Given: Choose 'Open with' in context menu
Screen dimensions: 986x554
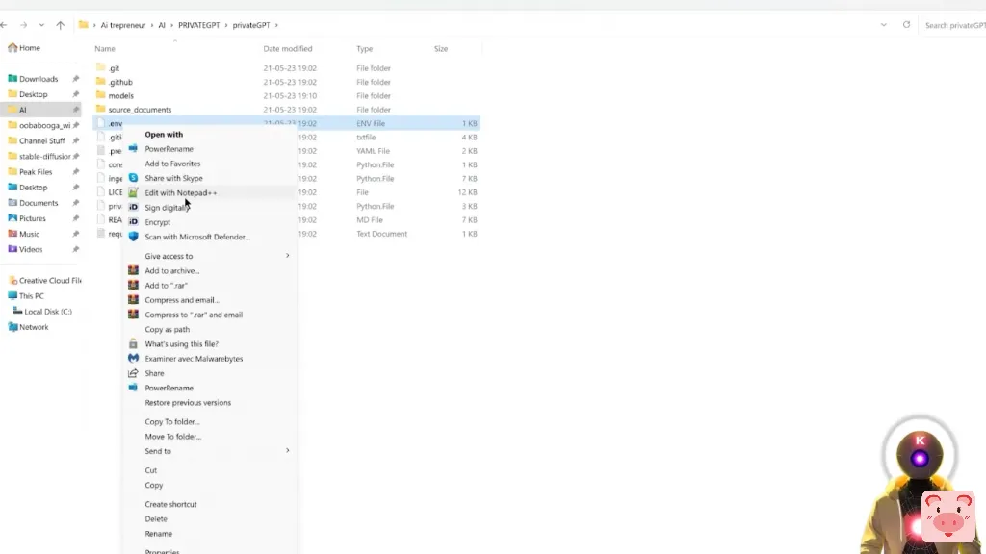Looking at the screenshot, I should pos(164,135).
